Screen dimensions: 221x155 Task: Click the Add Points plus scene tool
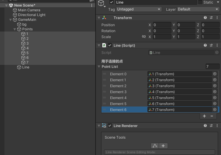pos(163,146)
